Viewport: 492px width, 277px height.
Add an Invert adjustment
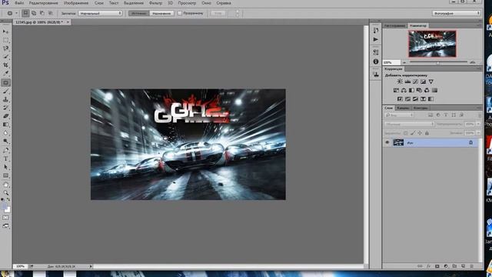point(400,99)
